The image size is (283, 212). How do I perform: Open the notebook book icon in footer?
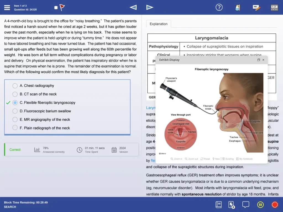point(219,205)
